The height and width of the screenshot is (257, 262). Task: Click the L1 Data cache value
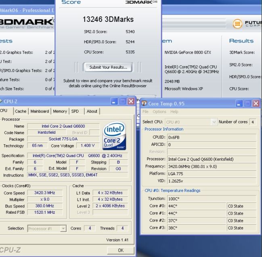110,193
